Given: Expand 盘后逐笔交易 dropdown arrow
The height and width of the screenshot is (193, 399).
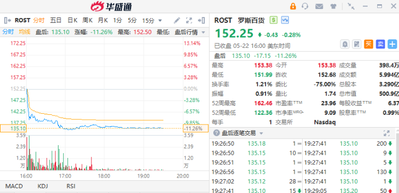Looking at the screenshot, I should click(x=261, y=133).
